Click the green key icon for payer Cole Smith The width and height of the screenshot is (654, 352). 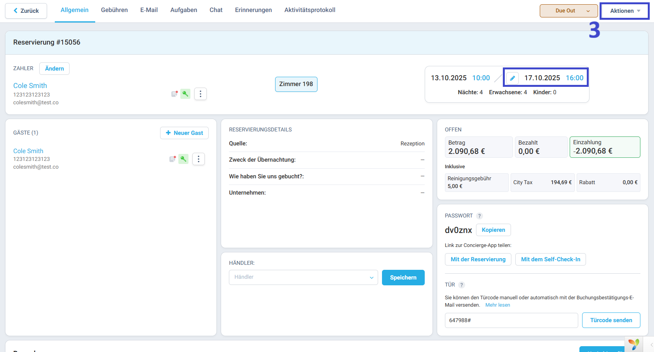[x=185, y=94]
